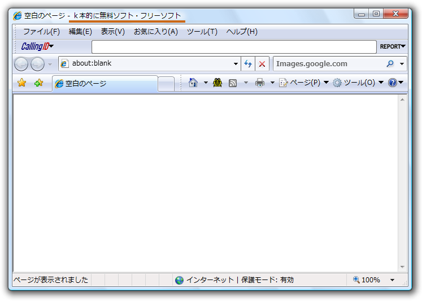The height and width of the screenshot is (301, 422).
Task: Click inside the Images.google.com search field
Action: tap(328, 64)
